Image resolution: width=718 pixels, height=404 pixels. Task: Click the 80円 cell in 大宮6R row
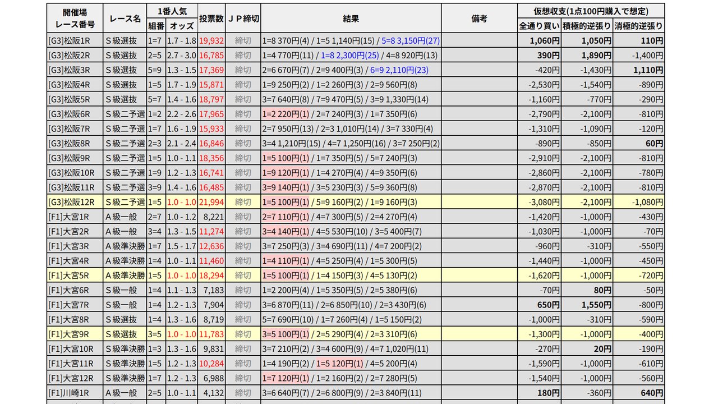tap(587, 290)
